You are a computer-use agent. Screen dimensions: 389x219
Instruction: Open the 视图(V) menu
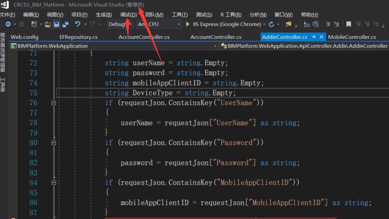pyautogui.click(x=55, y=14)
